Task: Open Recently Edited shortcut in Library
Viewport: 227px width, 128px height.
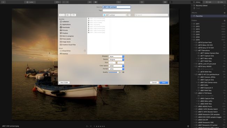Action: (x=202, y=6)
